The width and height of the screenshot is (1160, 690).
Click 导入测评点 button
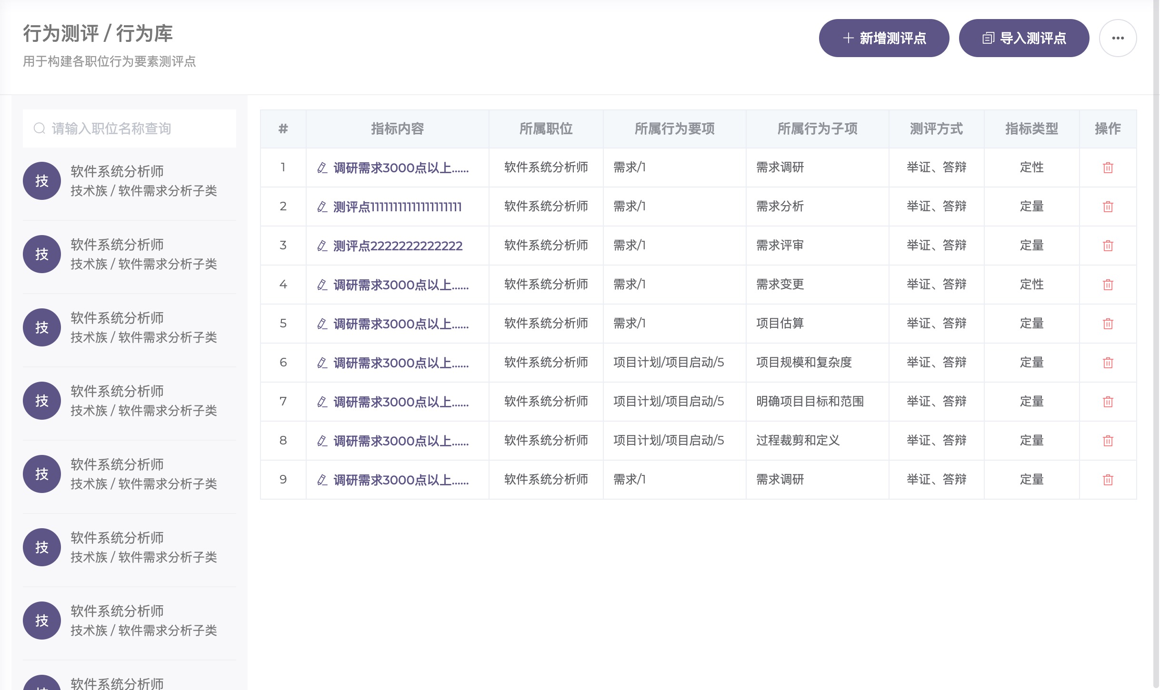(x=1024, y=38)
